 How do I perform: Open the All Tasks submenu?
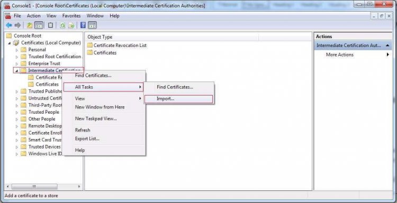point(104,87)
